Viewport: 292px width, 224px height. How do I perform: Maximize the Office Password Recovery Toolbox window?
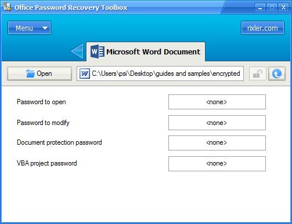click(272, 8)
